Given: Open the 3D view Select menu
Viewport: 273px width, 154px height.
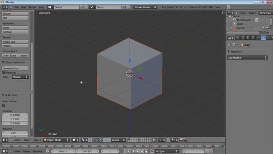Looking at the screenshot, I should [x=27, y=140].
